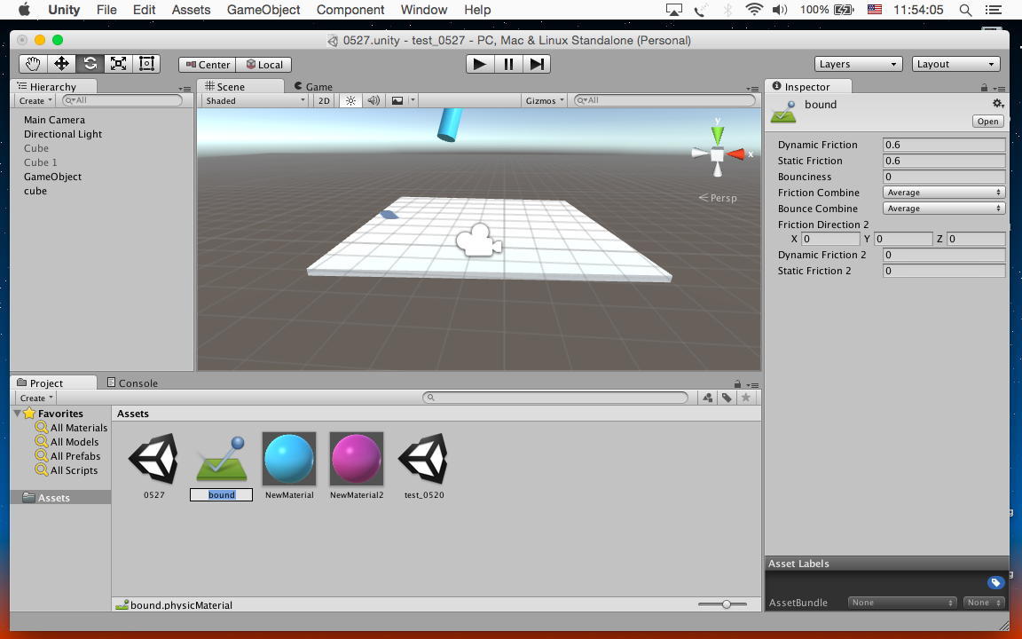Click the Open button in Inspector

[x=987, y=122]
